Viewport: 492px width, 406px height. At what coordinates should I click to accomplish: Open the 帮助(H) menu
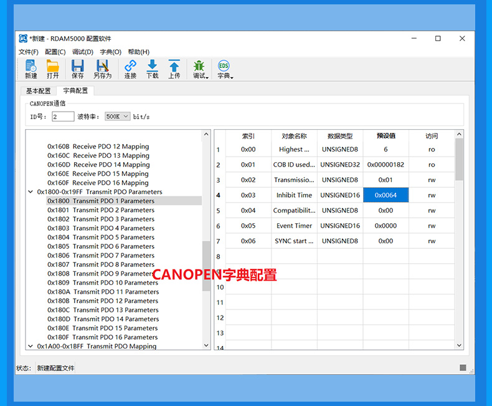(x=138, y=52)
